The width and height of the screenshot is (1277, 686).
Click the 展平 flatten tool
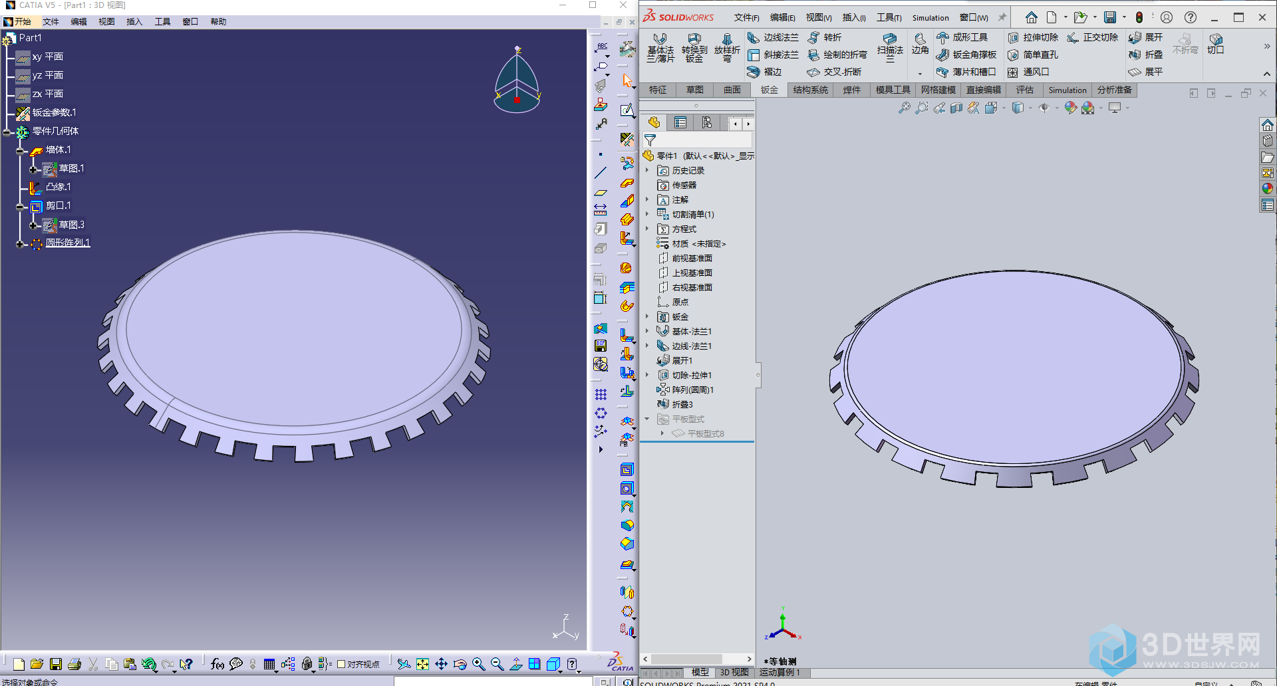1146,72
